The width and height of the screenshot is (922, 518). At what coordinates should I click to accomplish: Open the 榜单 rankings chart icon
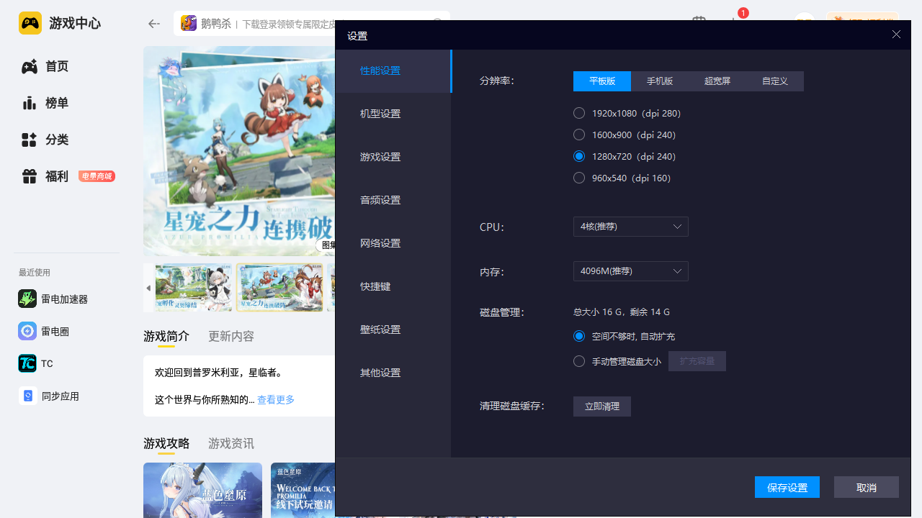(x=29, y=103)
